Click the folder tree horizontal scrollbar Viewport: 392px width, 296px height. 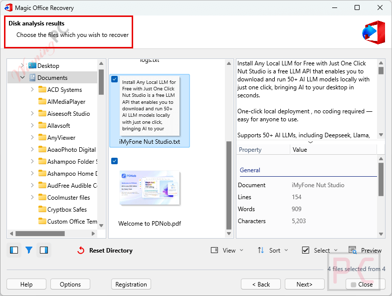[x=40, y=234]
